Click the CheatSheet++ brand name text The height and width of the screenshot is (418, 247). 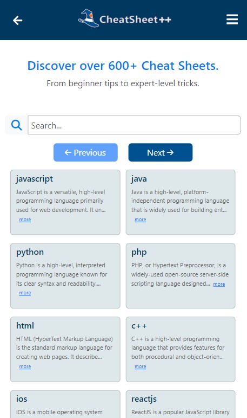135,20
